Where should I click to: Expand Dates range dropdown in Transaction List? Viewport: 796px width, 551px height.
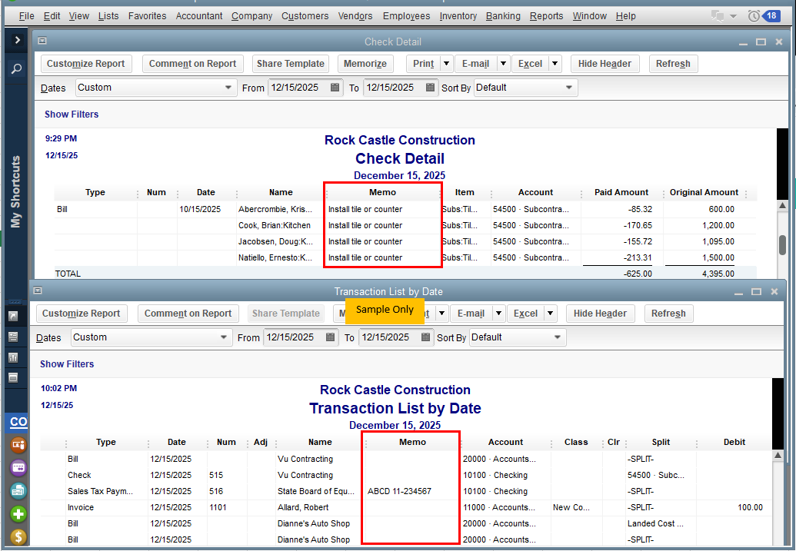point(223,337)
